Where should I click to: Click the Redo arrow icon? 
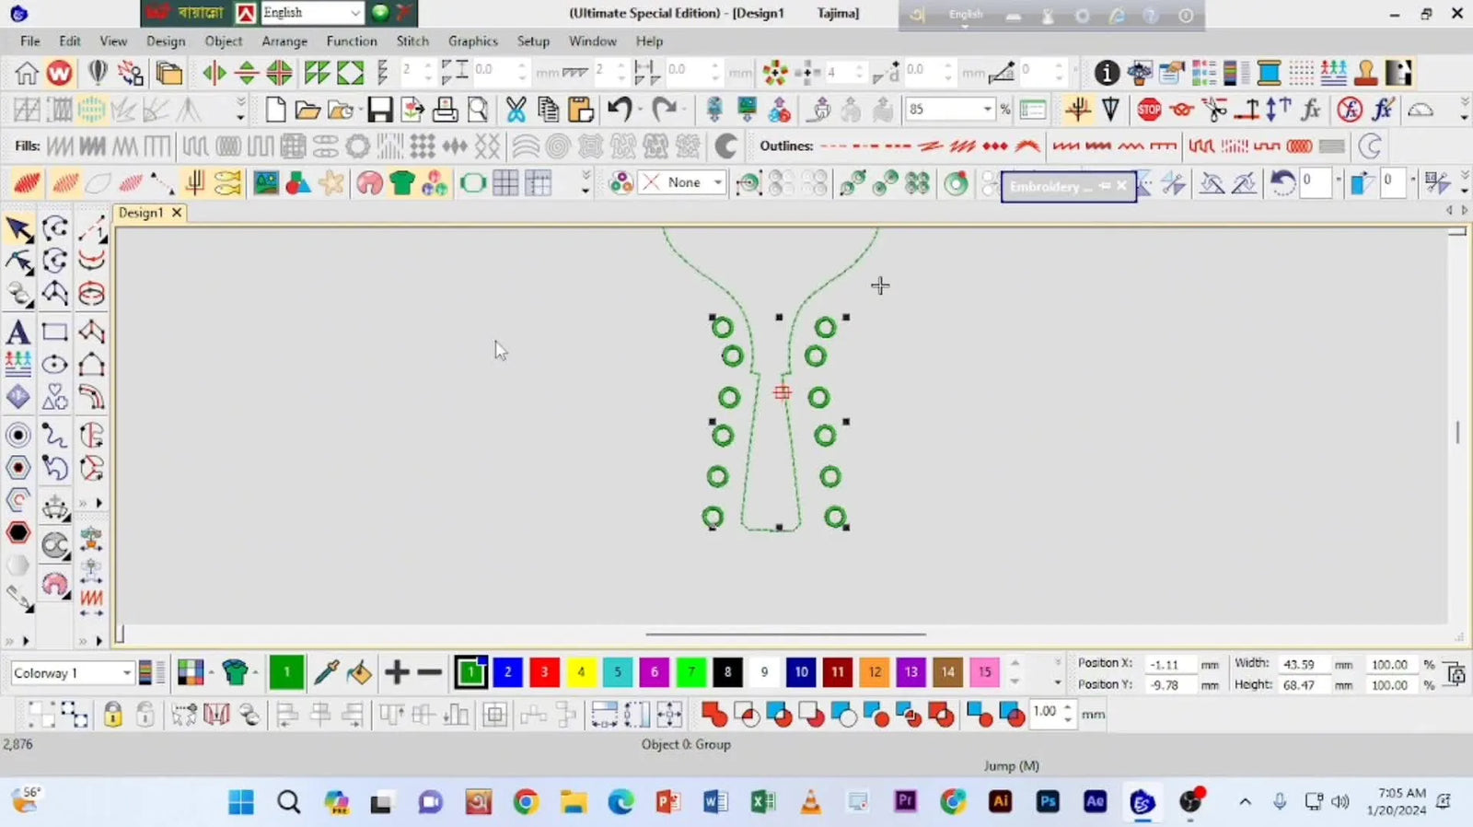click(x=663, y=110)
